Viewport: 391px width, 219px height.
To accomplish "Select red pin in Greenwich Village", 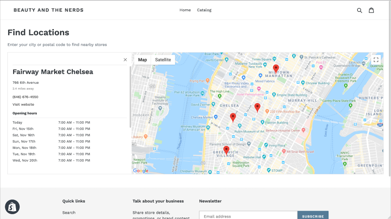I will (226, 150).
